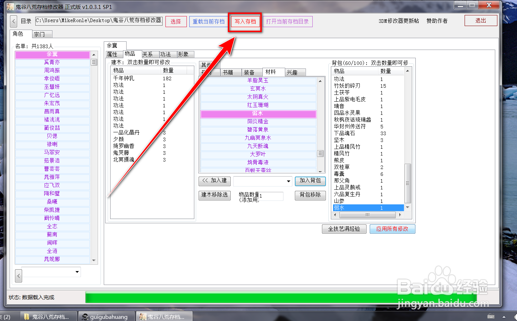Click the << 加入建 button
Screen dimensions: 517x321
(215, 181)
